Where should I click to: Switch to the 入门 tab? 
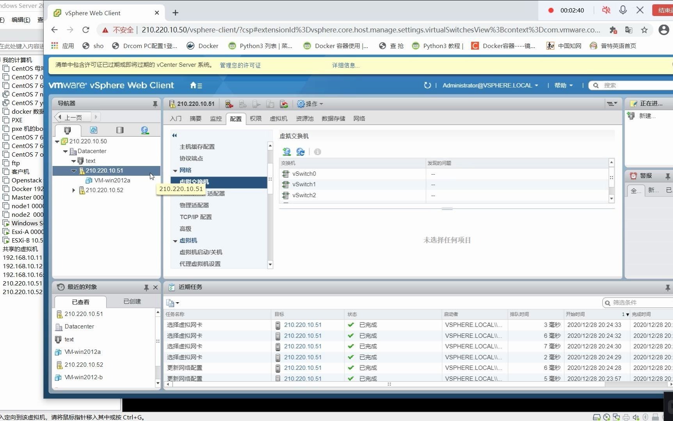point(176,118)
